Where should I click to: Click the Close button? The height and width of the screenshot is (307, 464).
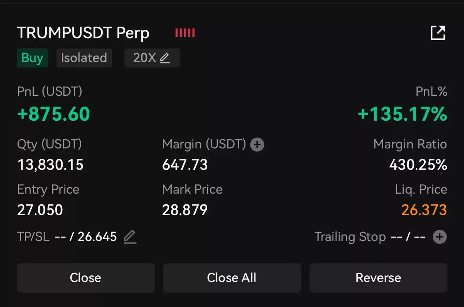85,278
